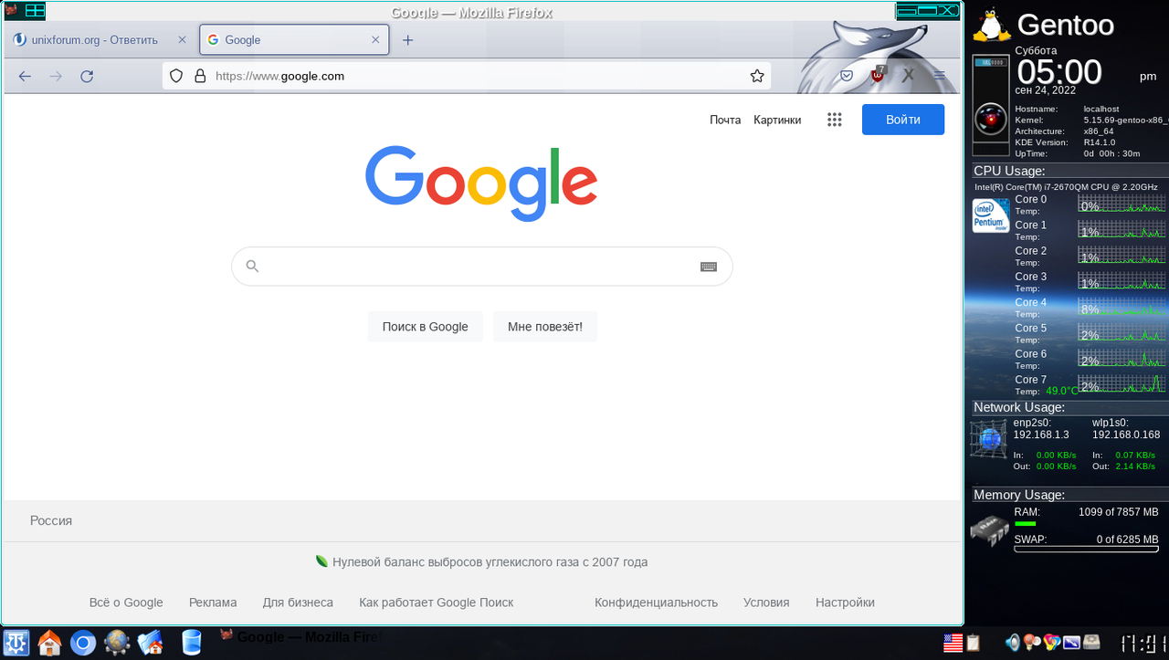Open Google apps grid
The image size is (1169, 660).
(x=834, y=120)
